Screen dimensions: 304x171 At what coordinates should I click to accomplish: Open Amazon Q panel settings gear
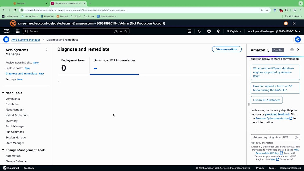pos(292,50)
